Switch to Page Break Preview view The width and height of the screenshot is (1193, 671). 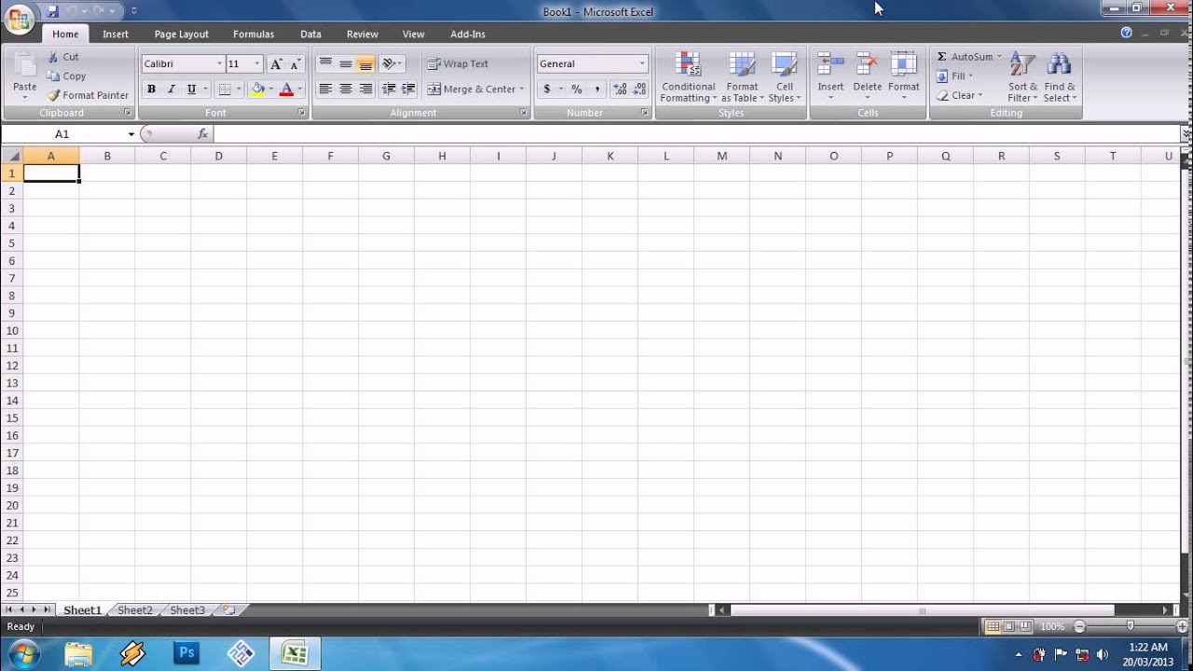tap(1026, 626)
